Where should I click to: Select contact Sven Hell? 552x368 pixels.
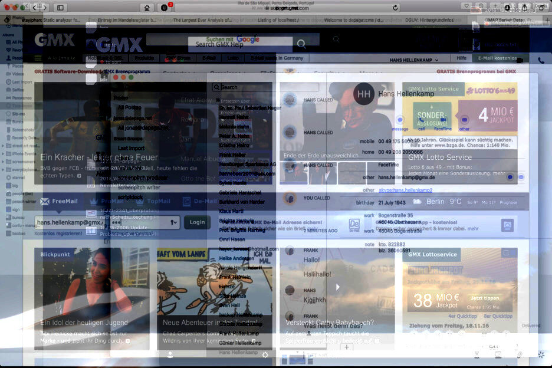(x=229, y=305)
